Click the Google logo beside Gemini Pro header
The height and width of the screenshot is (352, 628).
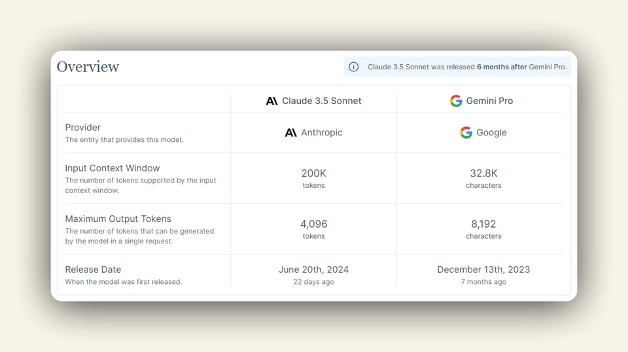click(456, 101)
